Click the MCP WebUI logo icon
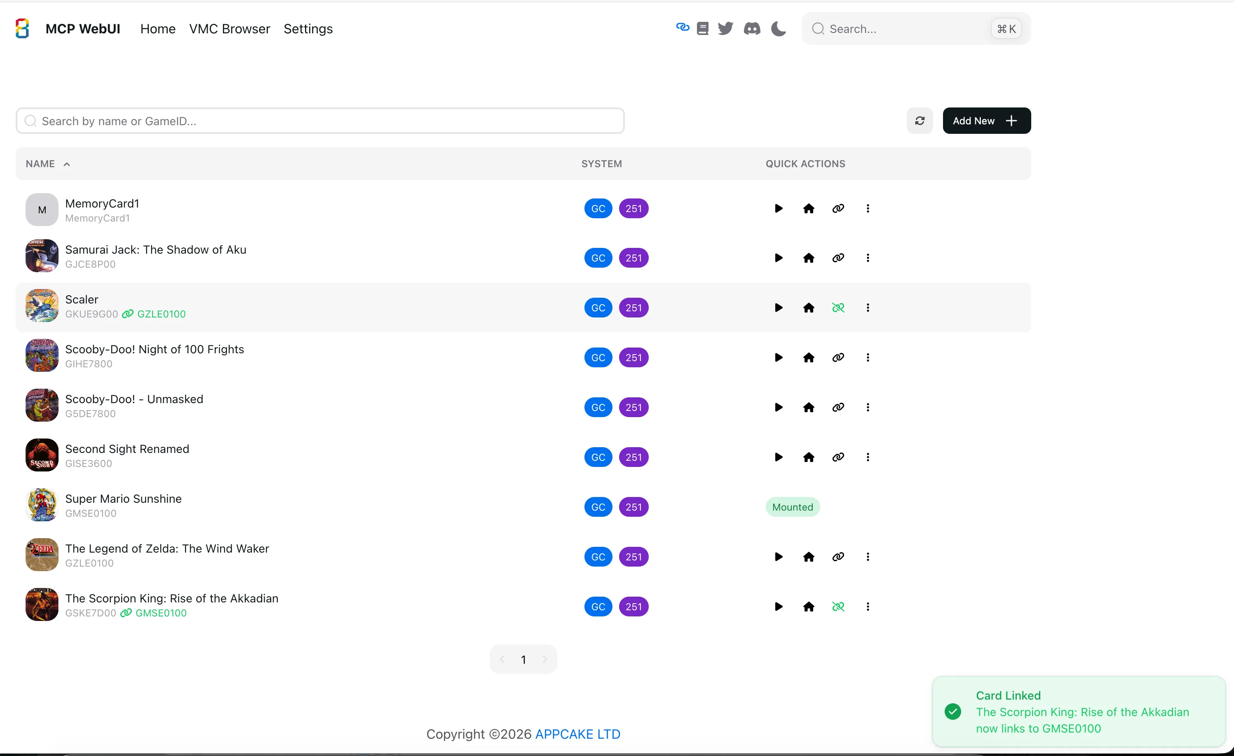This screenshot has width=1234, height=756. pyautogui.click(x=22, y=28)
